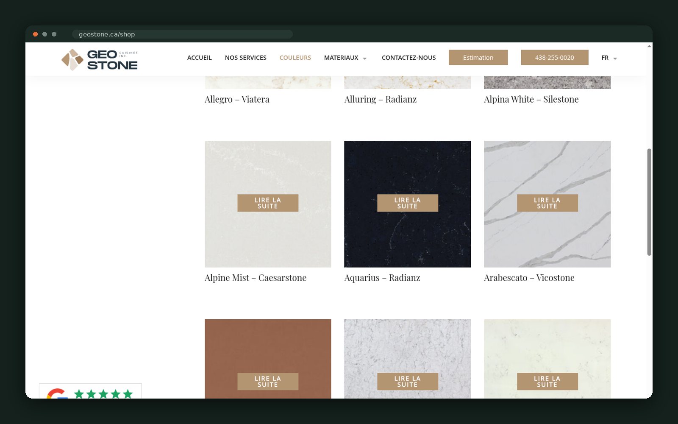The width and height of the screenshot is (678, 424).
Task: Expand the MATERIAUX dropdown arrow
Action: click(364, 59)
